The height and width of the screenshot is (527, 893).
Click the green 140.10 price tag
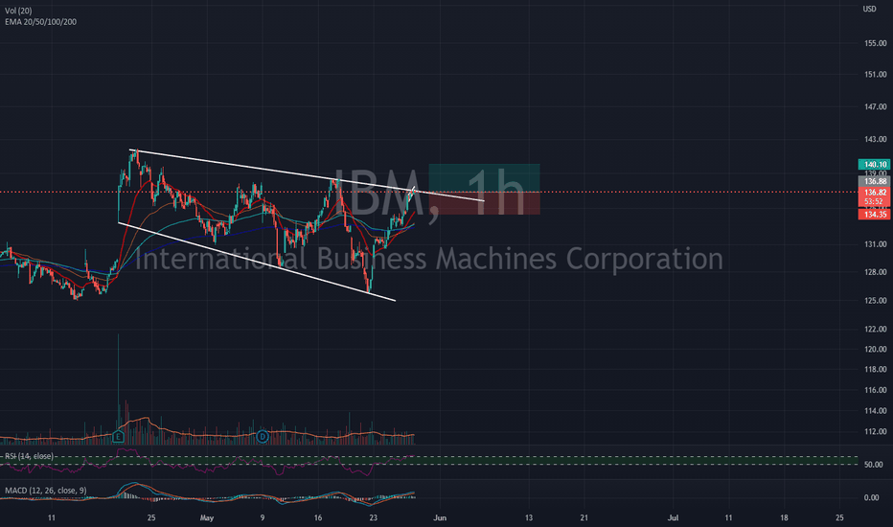point(874,164)
